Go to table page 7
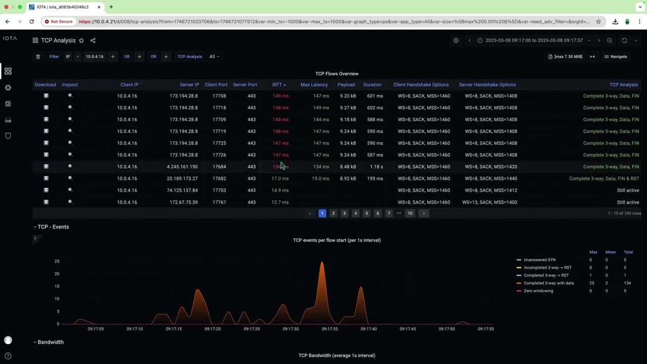 389,213
